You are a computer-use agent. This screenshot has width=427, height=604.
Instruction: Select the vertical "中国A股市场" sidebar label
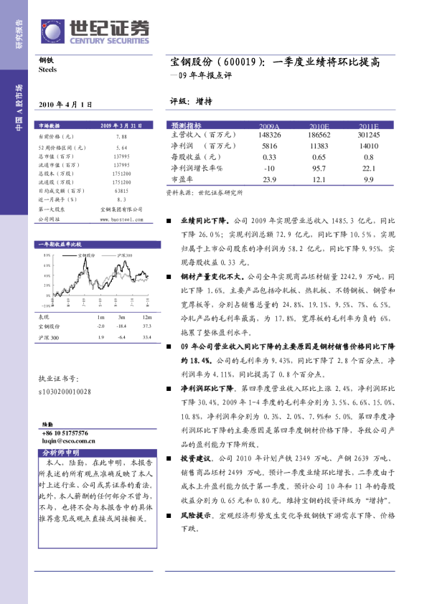coord(19,108)
